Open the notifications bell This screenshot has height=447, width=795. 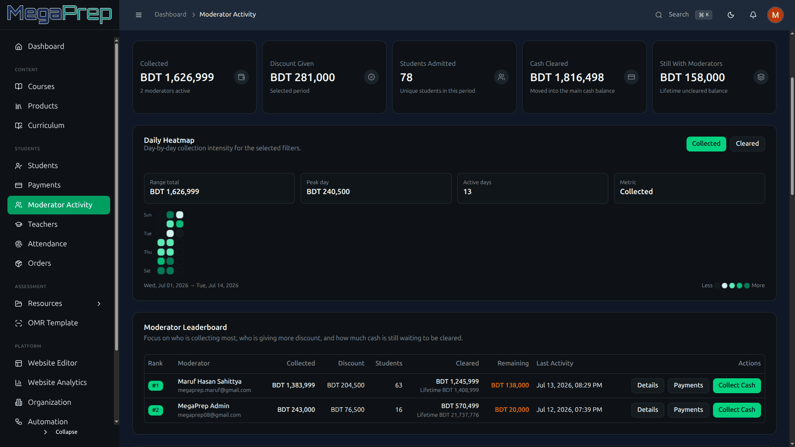click(x=753, y=15)
